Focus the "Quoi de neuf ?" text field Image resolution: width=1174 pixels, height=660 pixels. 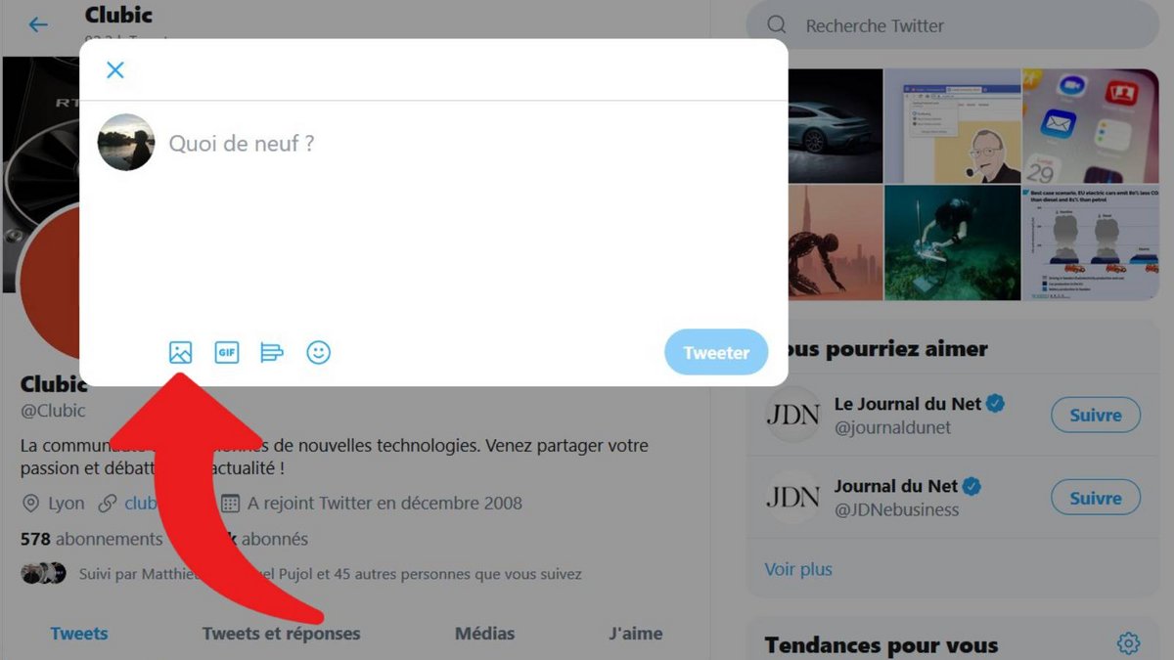point(242,144)
